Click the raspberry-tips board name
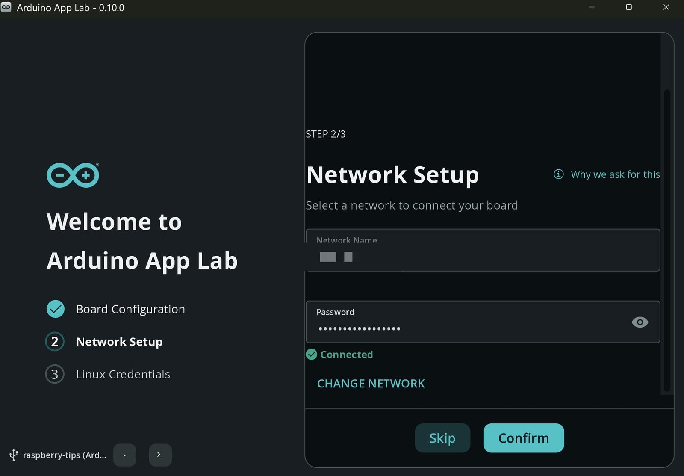This screenshot has width=684, height=476. [x=65, y=455]
